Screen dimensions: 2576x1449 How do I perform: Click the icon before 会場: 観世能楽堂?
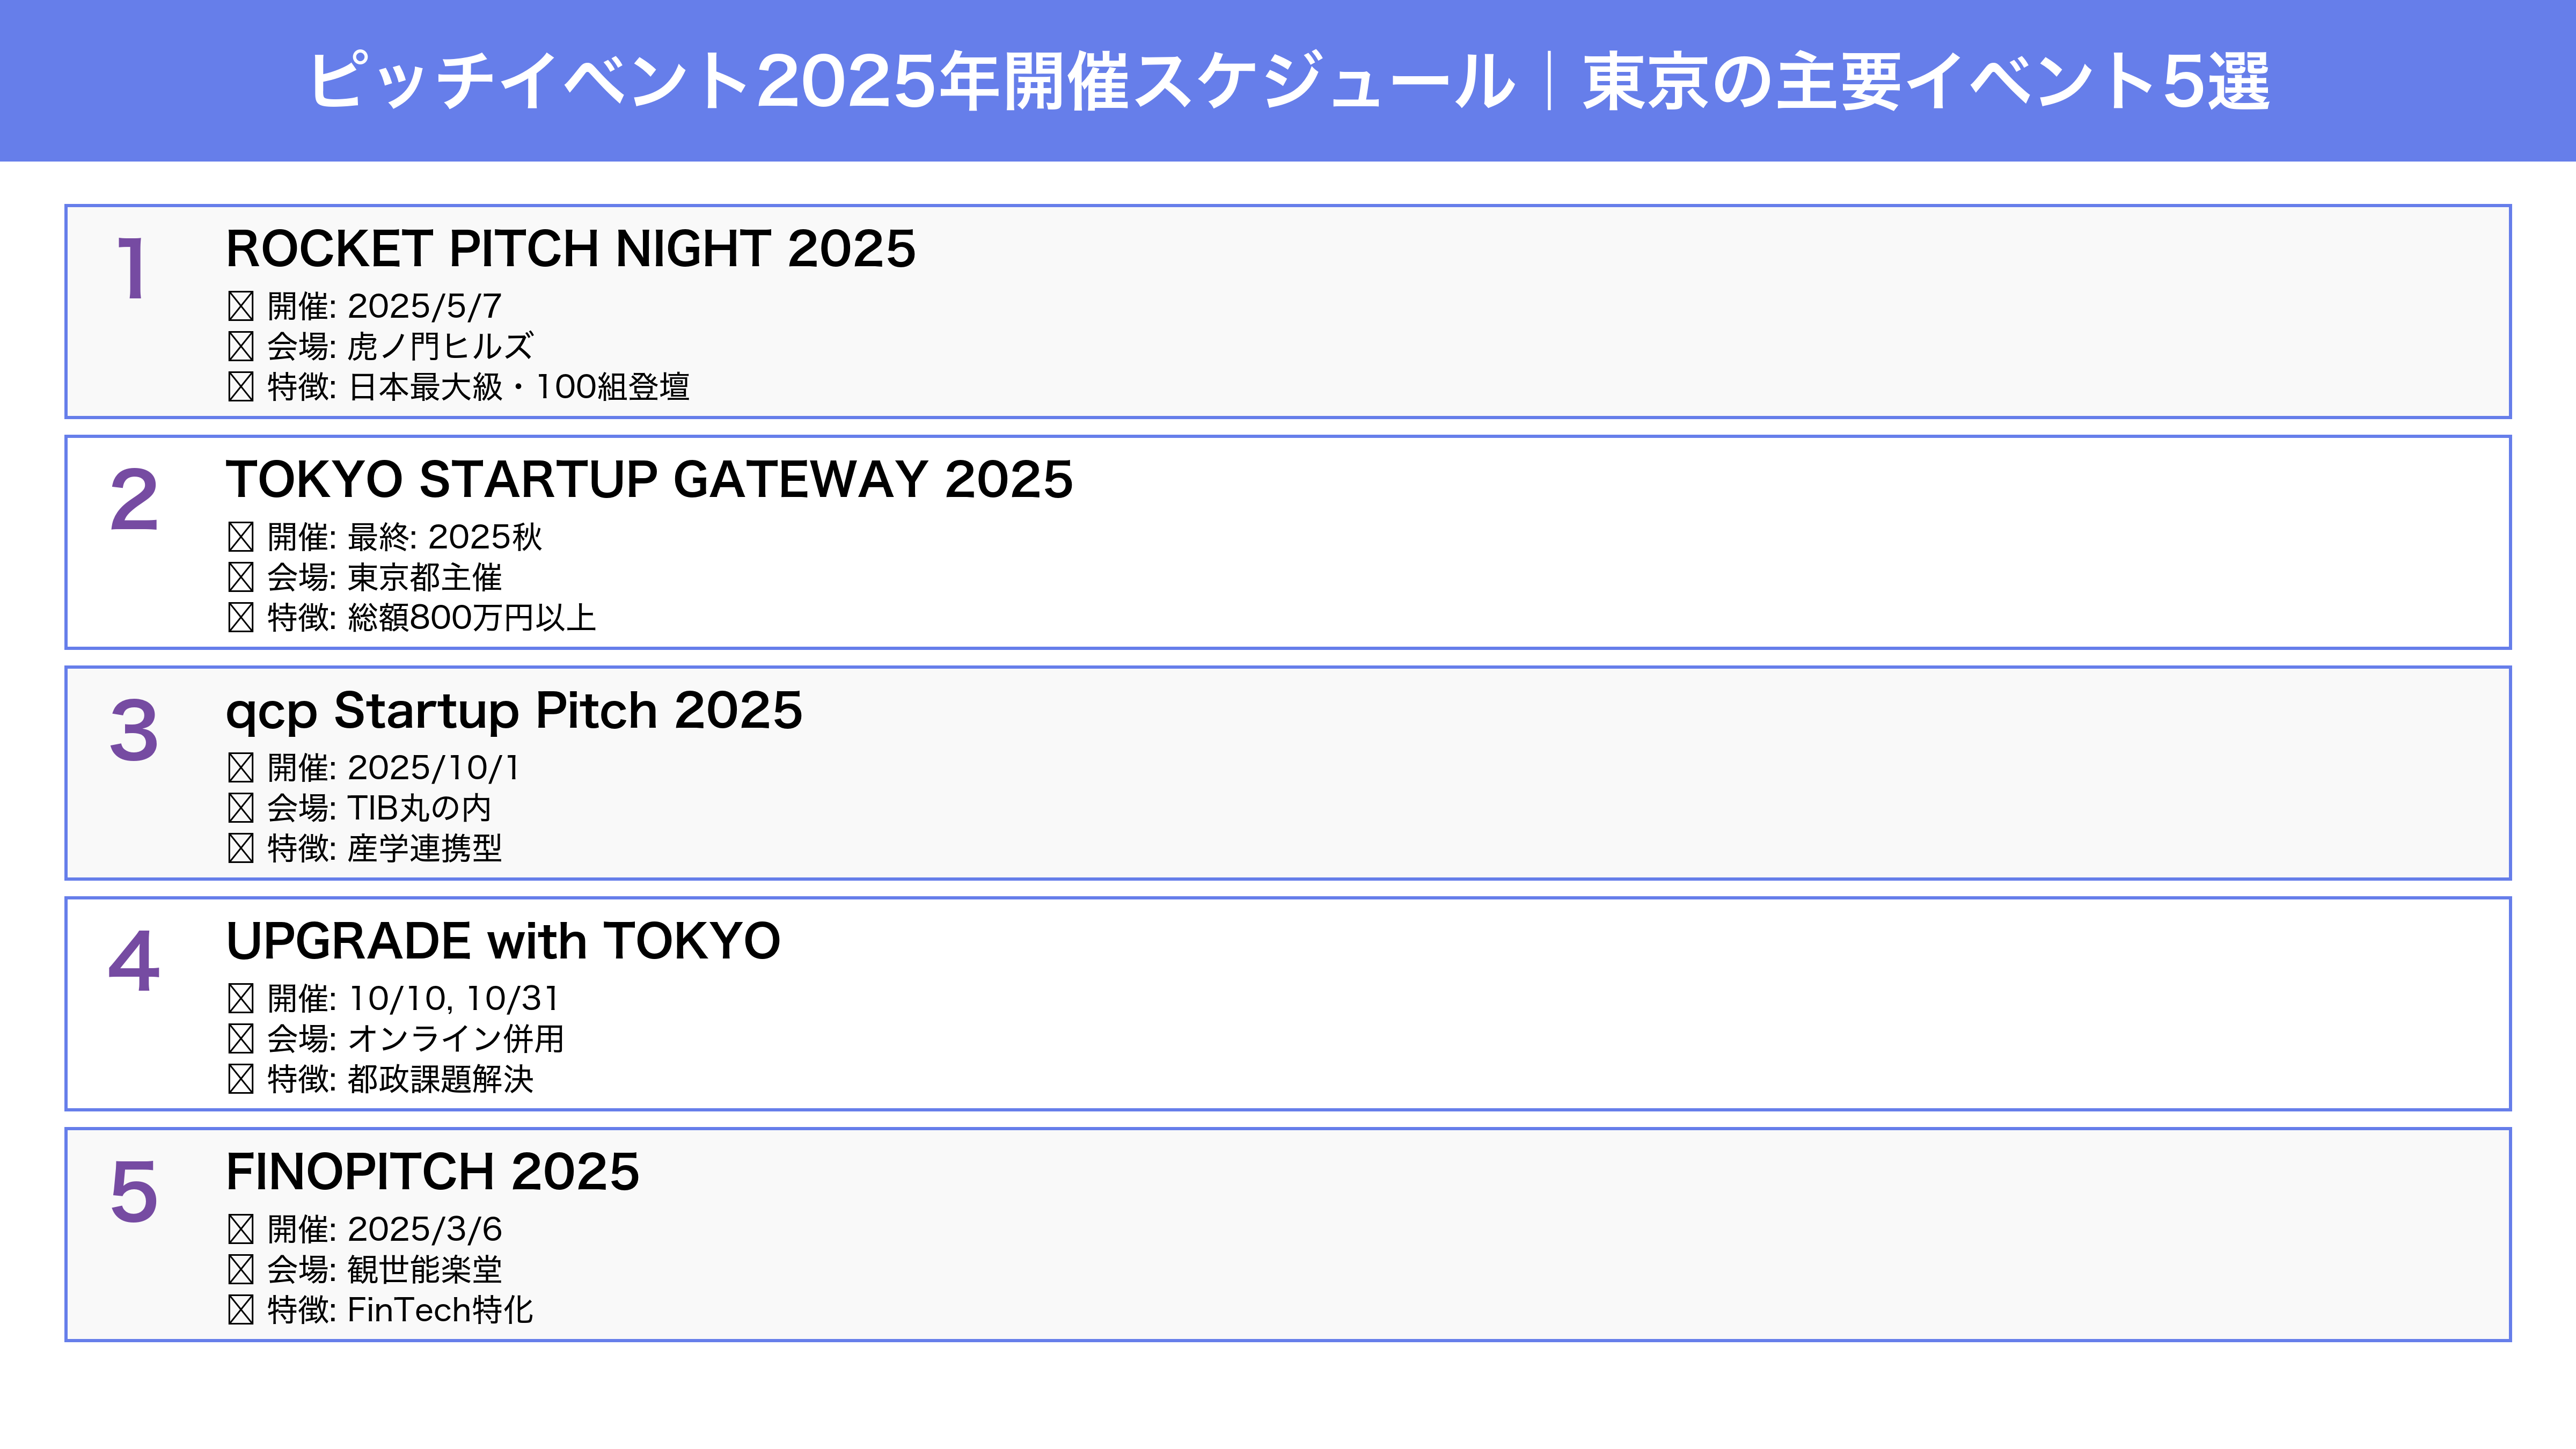click(x=241, y=1269)
